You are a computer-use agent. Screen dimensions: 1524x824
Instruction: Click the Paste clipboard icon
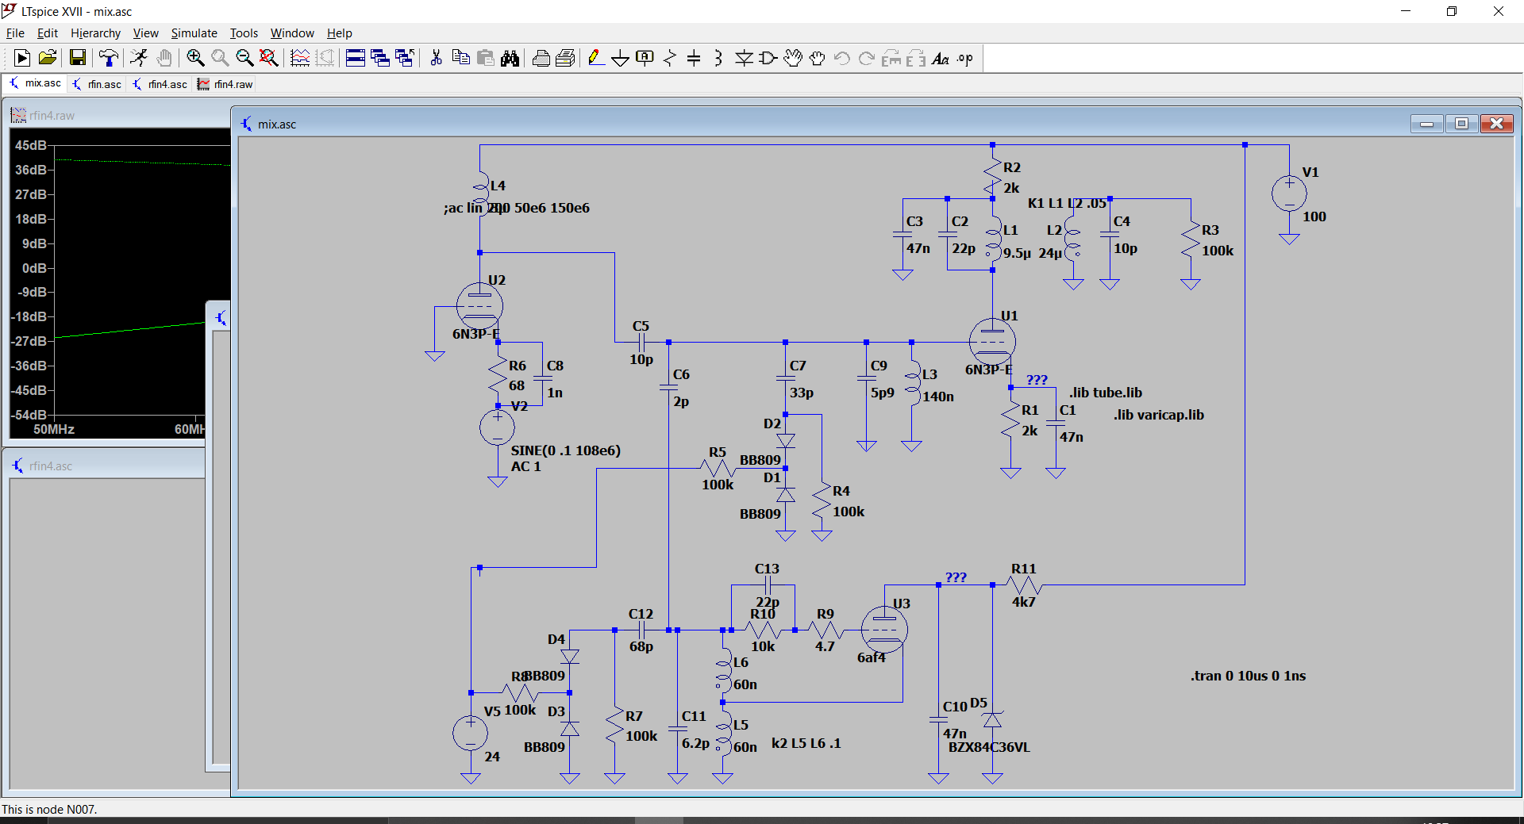click(485, 58)
